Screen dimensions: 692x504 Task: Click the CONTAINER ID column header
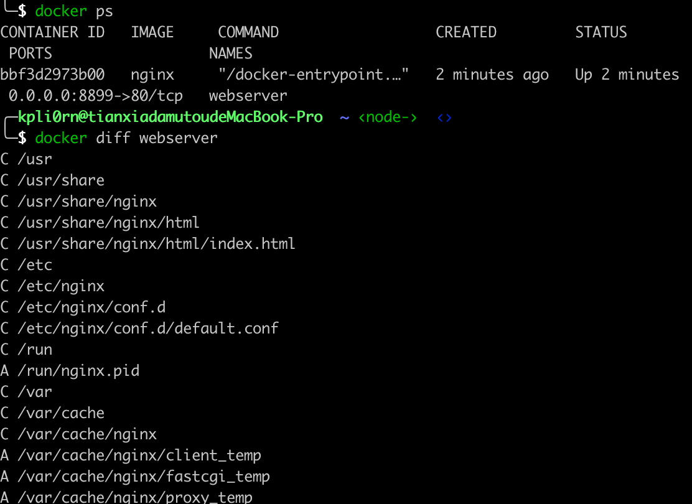coord(52,32)
